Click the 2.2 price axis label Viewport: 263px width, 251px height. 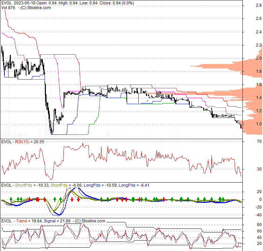point(259,45)
